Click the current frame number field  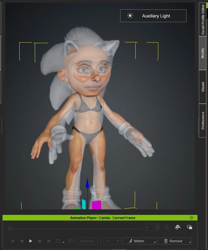pyautogui.click(x=150, y=227)
